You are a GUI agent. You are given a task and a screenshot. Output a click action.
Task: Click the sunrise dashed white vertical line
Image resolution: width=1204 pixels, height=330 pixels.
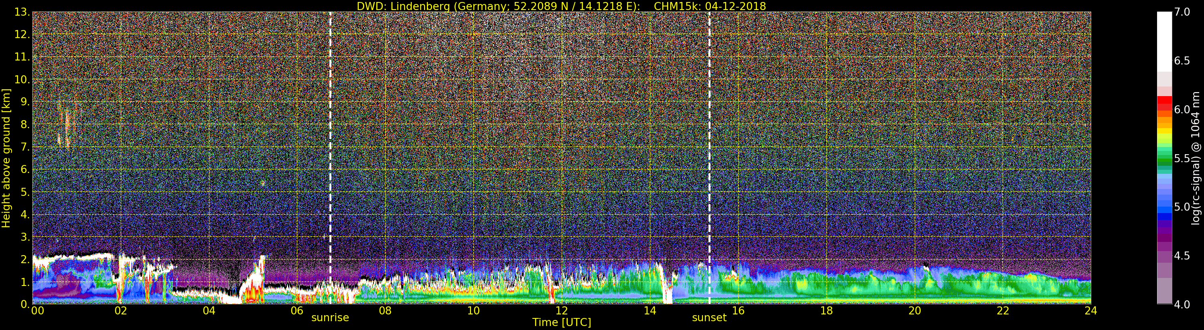point(331,158)
